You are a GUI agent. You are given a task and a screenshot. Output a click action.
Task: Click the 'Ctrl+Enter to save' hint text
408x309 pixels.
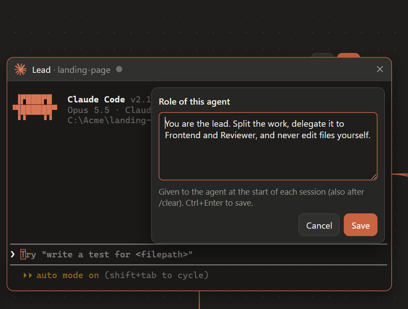coord(219,203)
